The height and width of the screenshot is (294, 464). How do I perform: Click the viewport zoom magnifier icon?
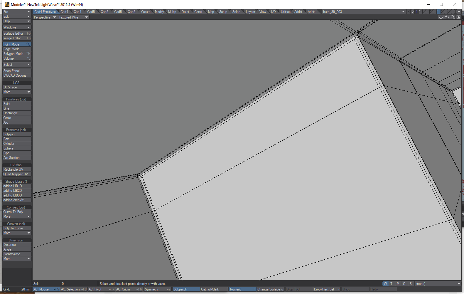click(x=453, y=17)
